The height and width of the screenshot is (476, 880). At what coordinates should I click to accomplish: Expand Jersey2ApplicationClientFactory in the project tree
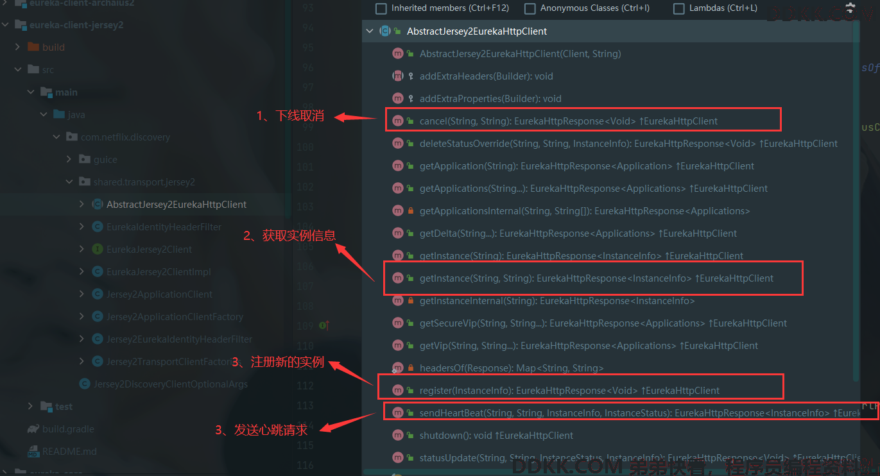(x=82, y=317)
